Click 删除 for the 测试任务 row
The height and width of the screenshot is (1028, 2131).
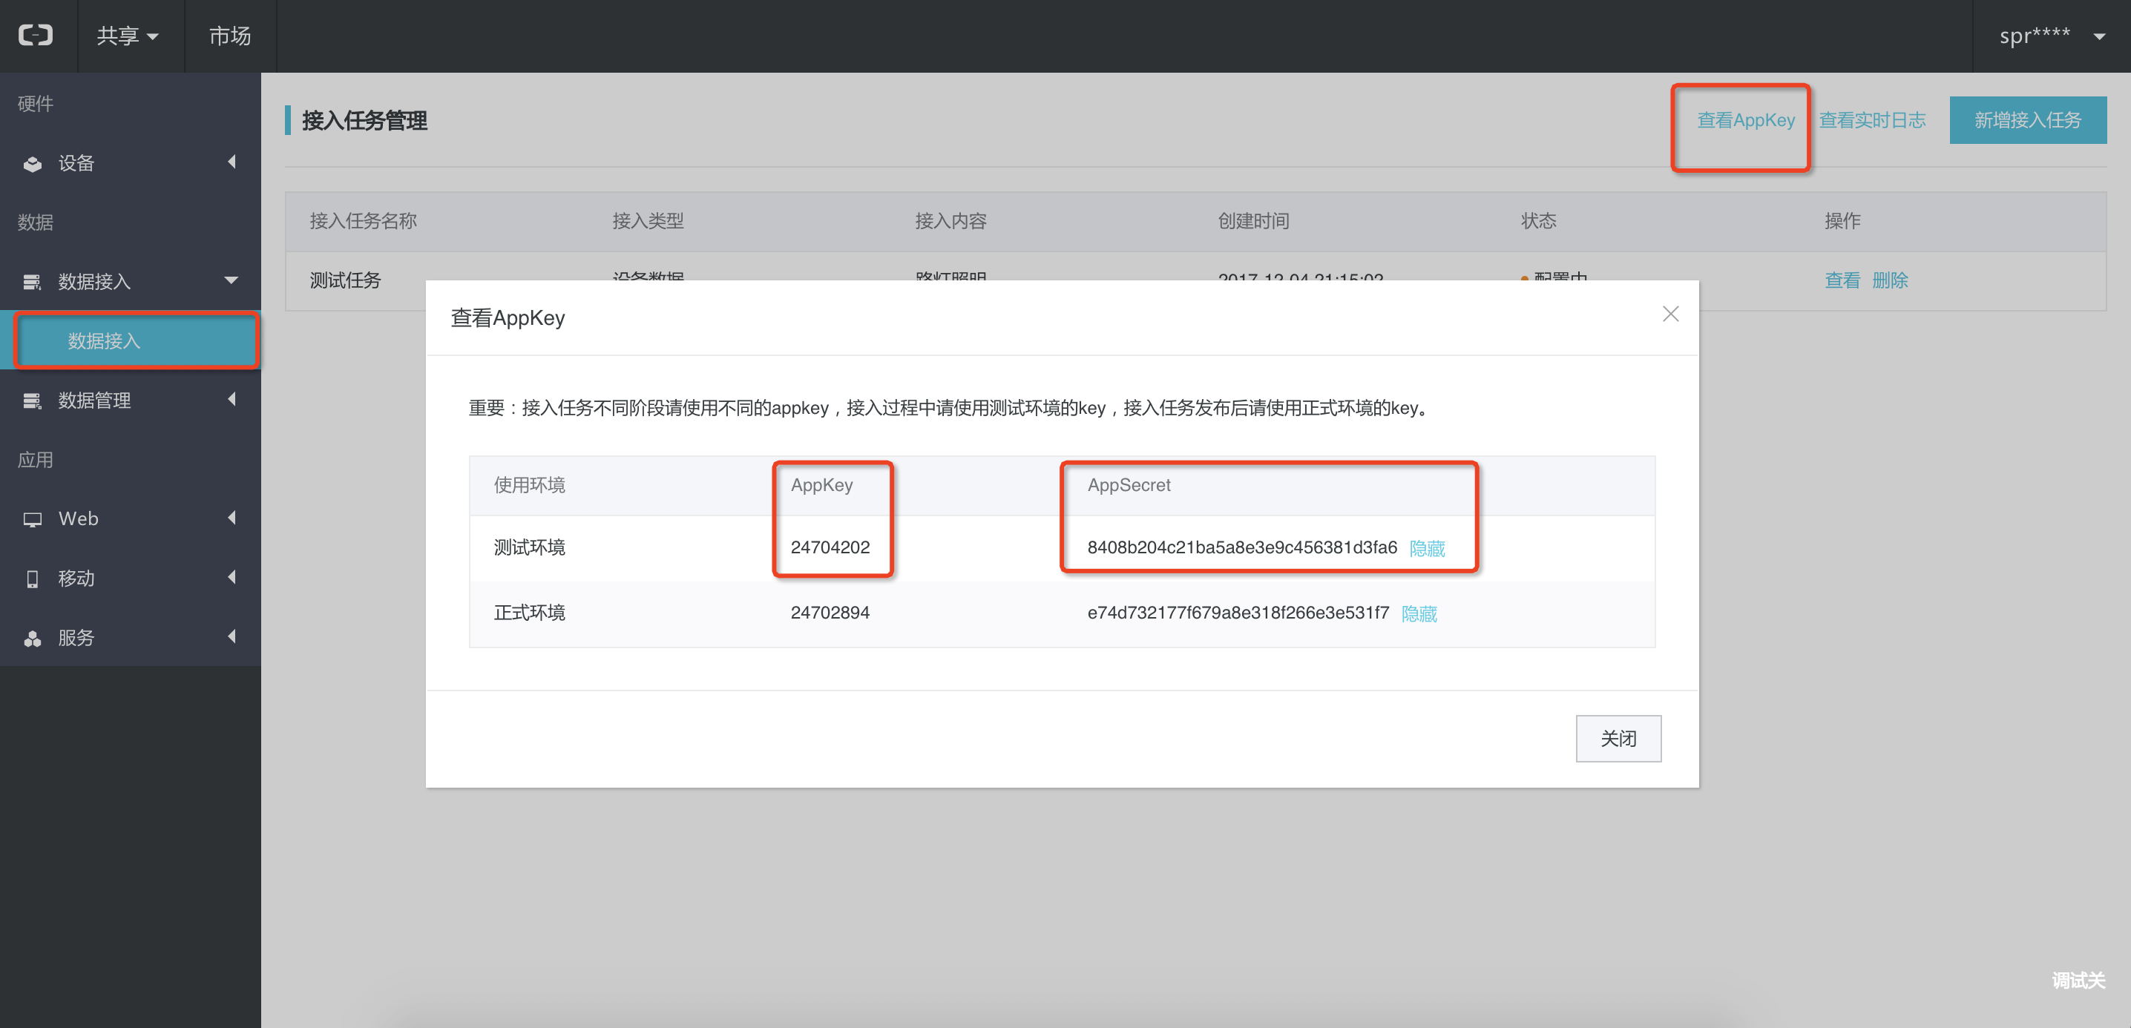click(x=1891, y=280)
